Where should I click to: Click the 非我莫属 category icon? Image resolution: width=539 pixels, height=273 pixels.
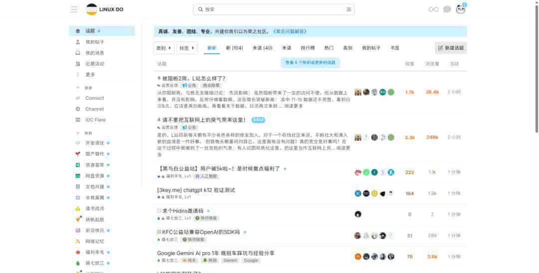pos(78,198)
